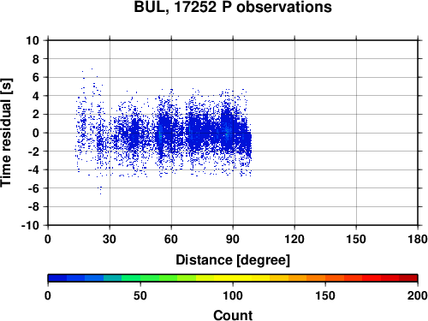Click the dark red colorbar segment near 200
The image size is (428, 321).
[x=408, y=278]
